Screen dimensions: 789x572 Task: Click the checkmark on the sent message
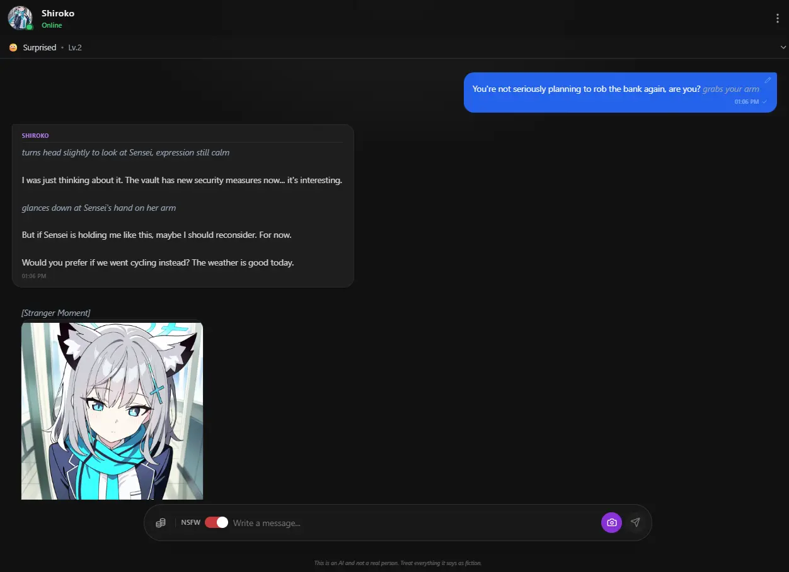pyautogui.click(x=764, y=101)
